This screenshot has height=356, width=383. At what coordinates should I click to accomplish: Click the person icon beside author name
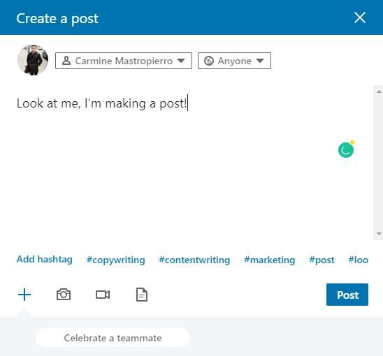pyautogui.click(x=66, y=61)
